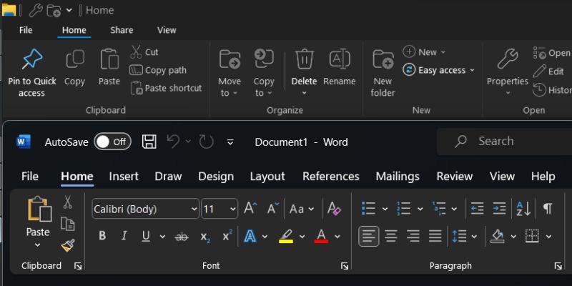Click Copy path in File Explorer

tap(157, 70)
